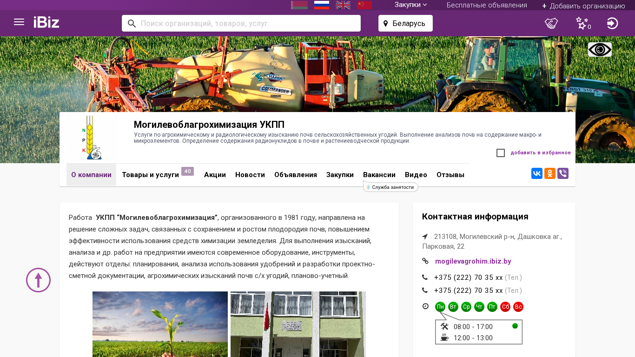Expand the 'Закупки' dropdown in top bar
This screenshot has height=357, width=635.
tap(411, 5)
